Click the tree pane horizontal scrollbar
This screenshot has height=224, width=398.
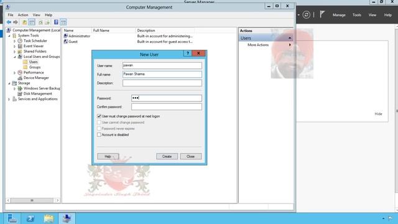(x=32, y=200)
